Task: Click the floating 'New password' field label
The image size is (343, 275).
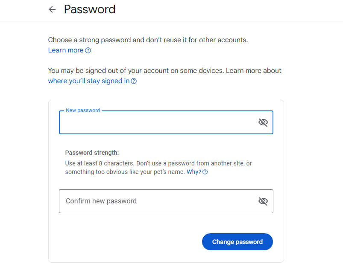Action: 83,110
